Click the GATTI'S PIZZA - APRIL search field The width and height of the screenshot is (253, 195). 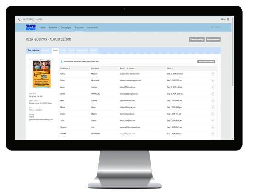click(33, 19)
